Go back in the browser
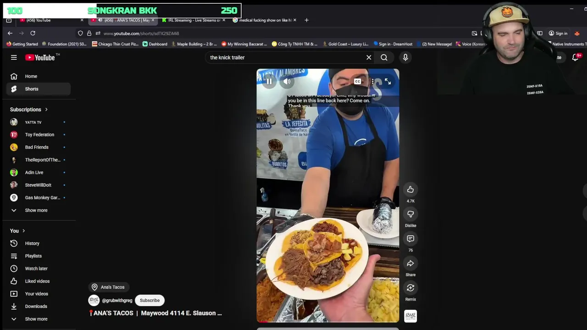The width and height of the screenshot is (587, 330). (x=10, y=33)
